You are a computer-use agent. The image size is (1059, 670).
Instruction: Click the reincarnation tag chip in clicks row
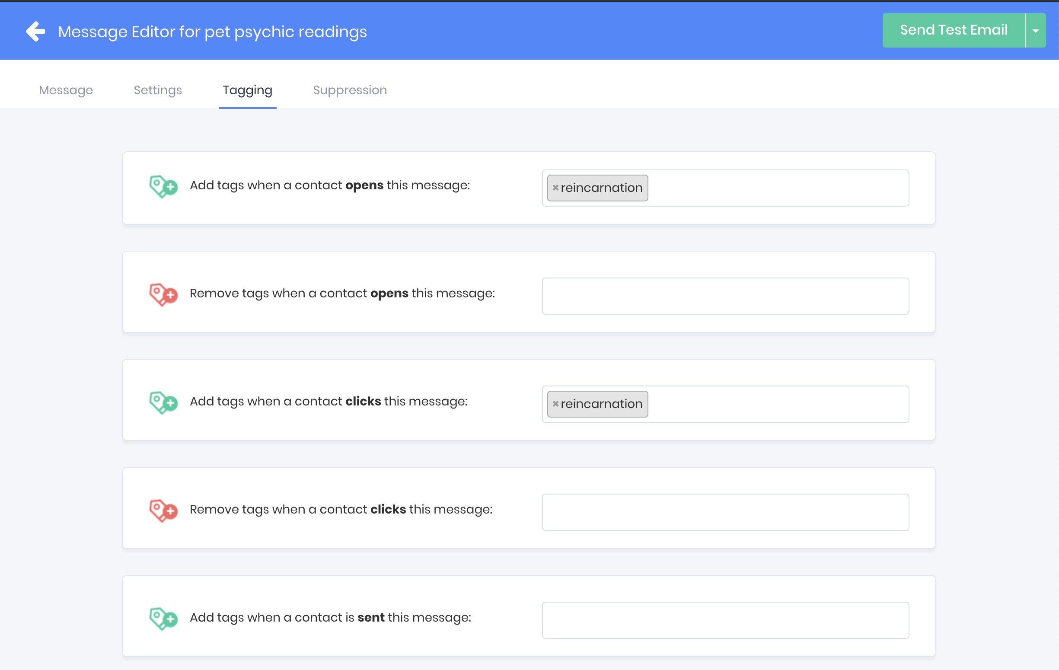coord(601,404)
